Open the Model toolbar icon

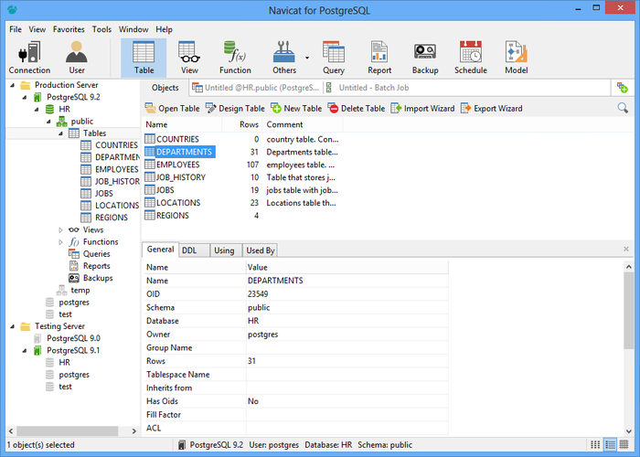click(517, 58)
